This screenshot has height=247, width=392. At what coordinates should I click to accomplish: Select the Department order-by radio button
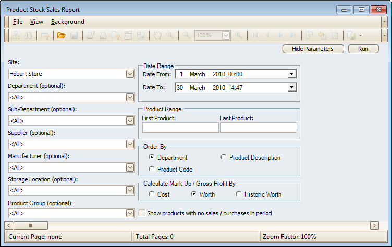tap(151, 157)
